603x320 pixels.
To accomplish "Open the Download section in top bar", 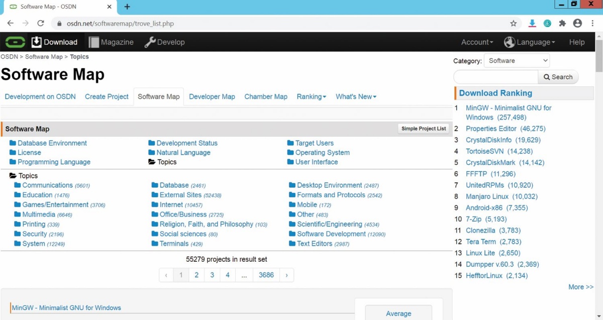I will (54, 42).
